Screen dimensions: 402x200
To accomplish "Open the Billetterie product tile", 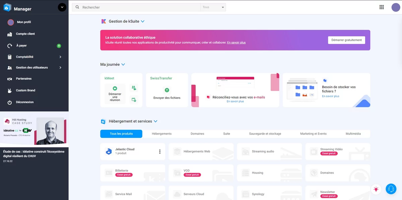I will click(x=133, y=173).
